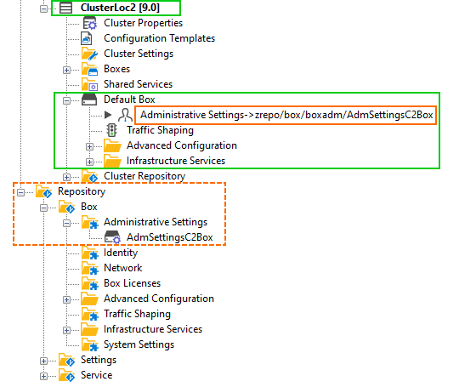The image size is (459, 387).
Task: Click the Network puzzle folder icon
Action: coord(89,268)
